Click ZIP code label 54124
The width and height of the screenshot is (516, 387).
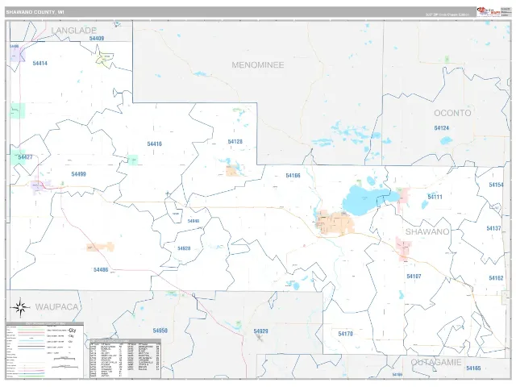pyautogui.click(x=441, y=128)
